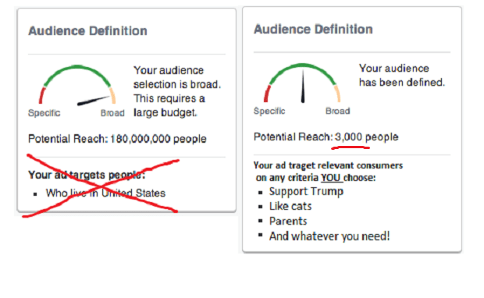Click the Support Trump bullet item
Screen dimensions: 484x298
coord(306,191)
